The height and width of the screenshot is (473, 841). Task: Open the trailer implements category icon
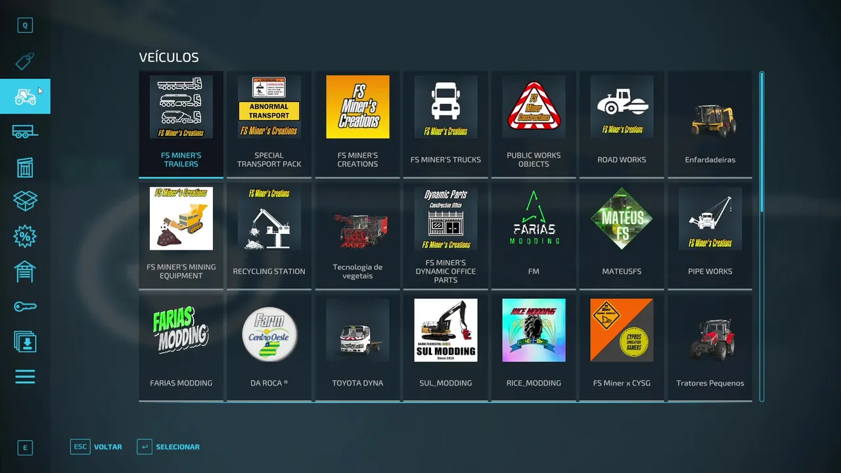pyautogui.click(x=25, y=132)
